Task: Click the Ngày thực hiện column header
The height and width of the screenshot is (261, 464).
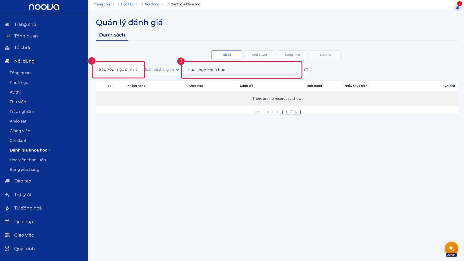Action: point(356,86)
